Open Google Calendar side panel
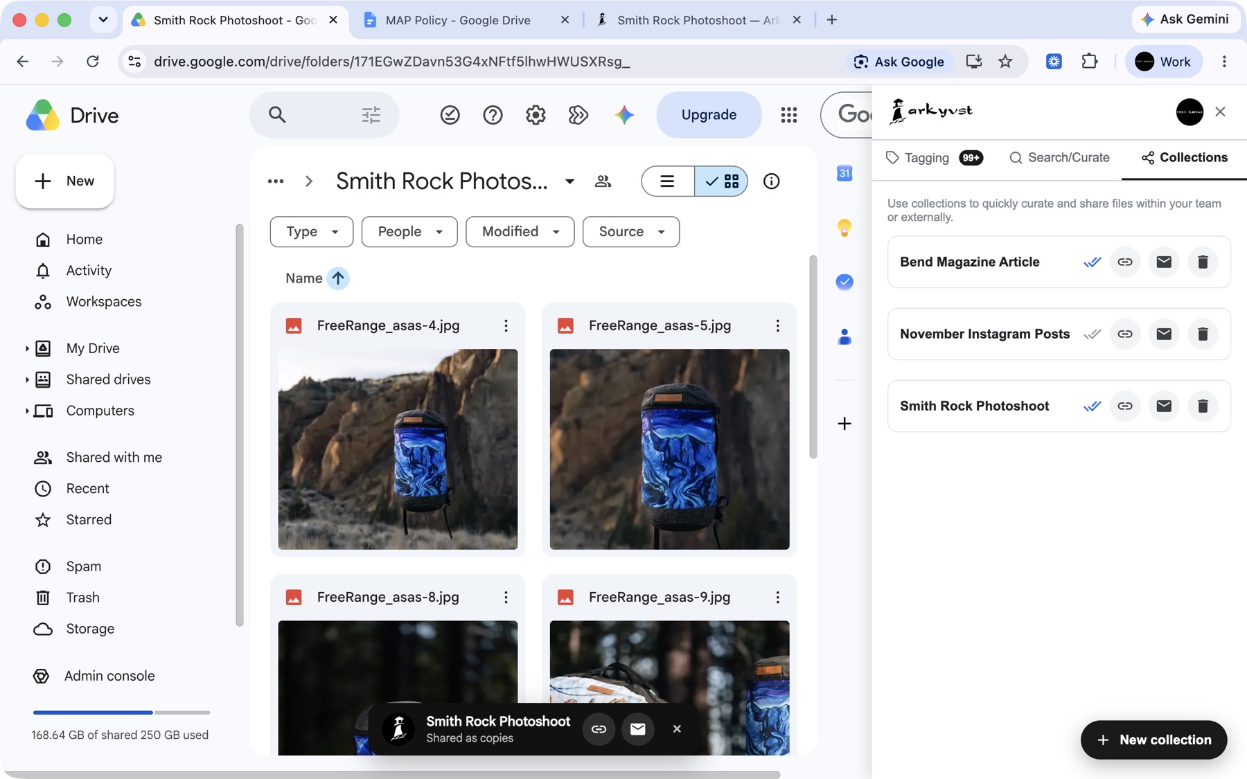 coord(844,173)
